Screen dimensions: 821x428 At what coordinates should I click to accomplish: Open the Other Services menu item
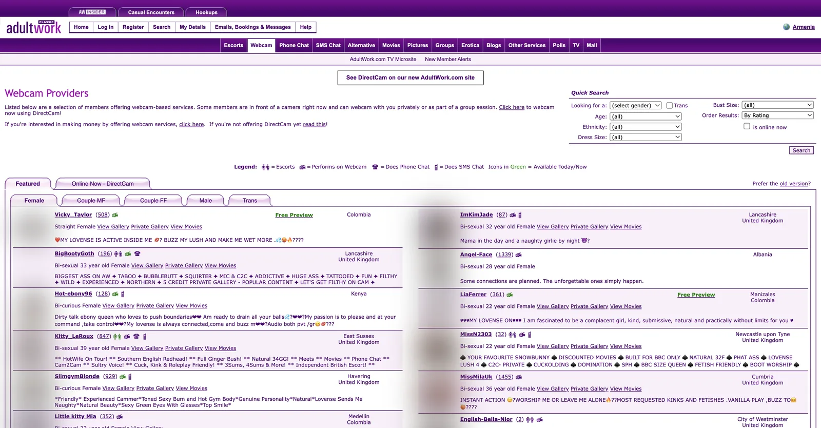(x=527, y=45)
